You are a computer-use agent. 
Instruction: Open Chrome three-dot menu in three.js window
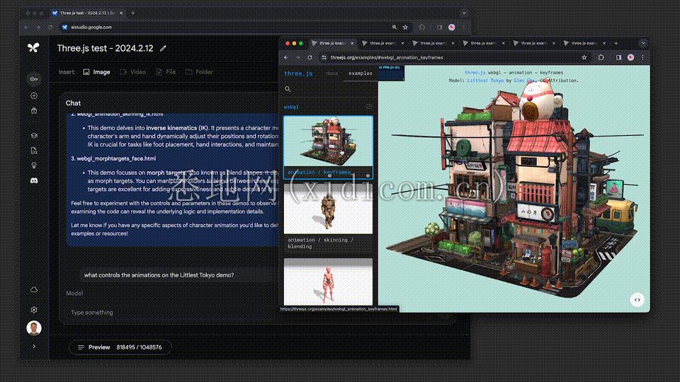(x=642, y=57)
